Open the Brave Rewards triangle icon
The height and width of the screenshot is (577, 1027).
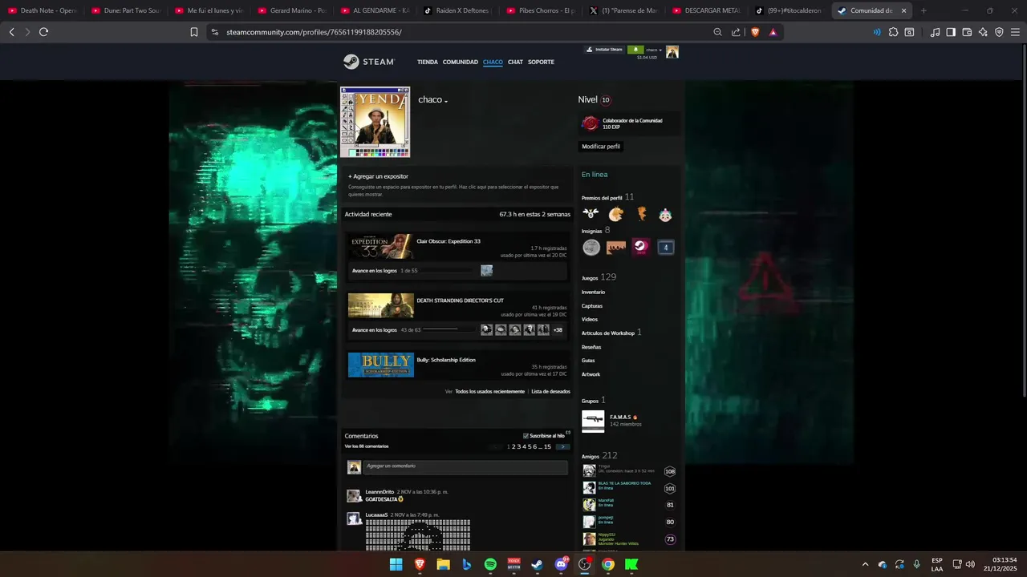[773, 32]
